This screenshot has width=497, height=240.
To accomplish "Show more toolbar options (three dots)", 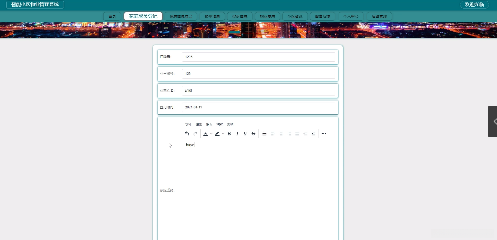I will (x=324, y=133).
